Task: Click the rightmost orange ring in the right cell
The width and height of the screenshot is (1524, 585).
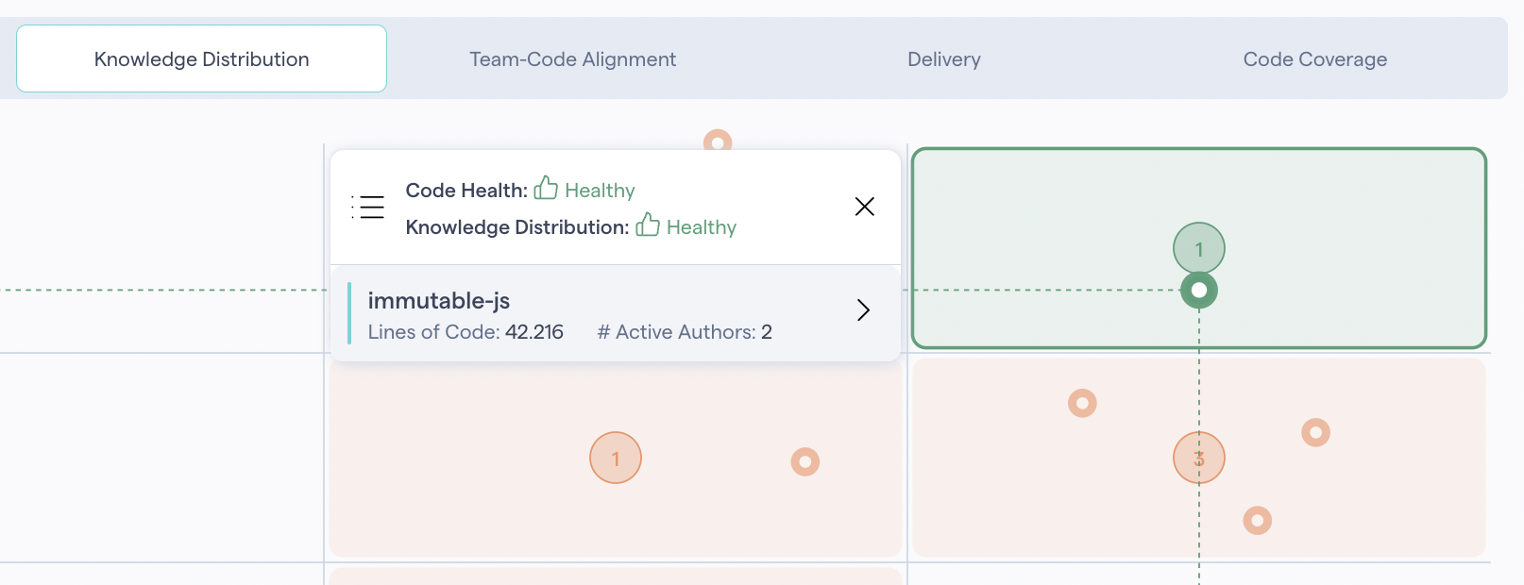Action: (1315, 432)
